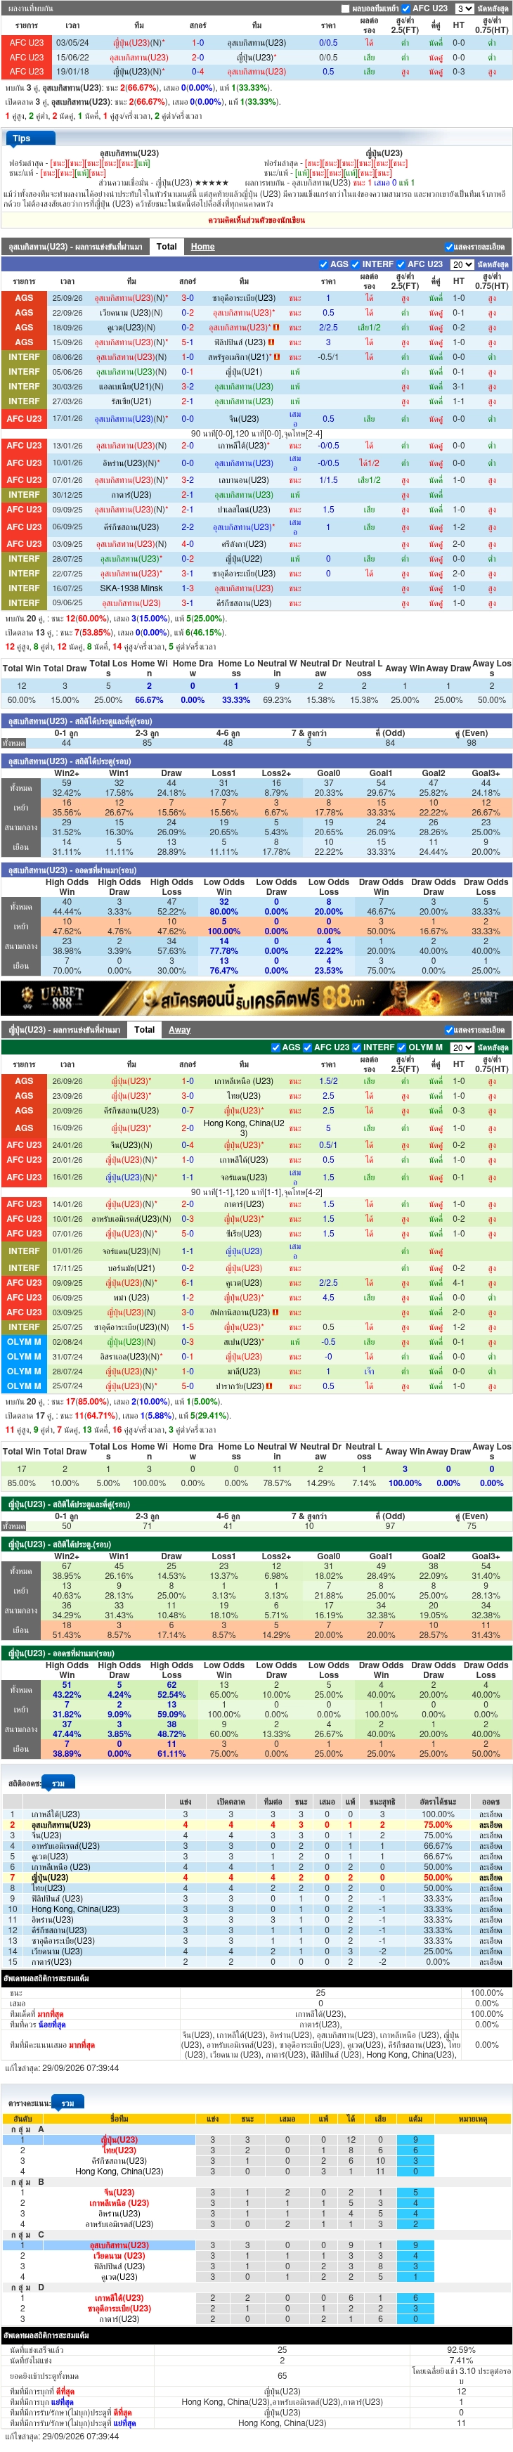
Task: Open the ความคิดเห็นส่วนตัวของนักเขียน link
Action: [x=256, y=220]
